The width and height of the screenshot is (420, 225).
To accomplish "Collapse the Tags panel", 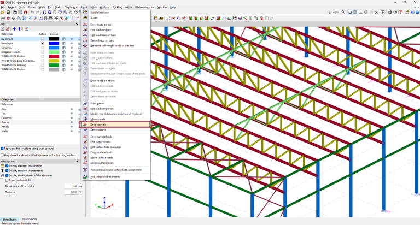I will [x=78, y=24].
